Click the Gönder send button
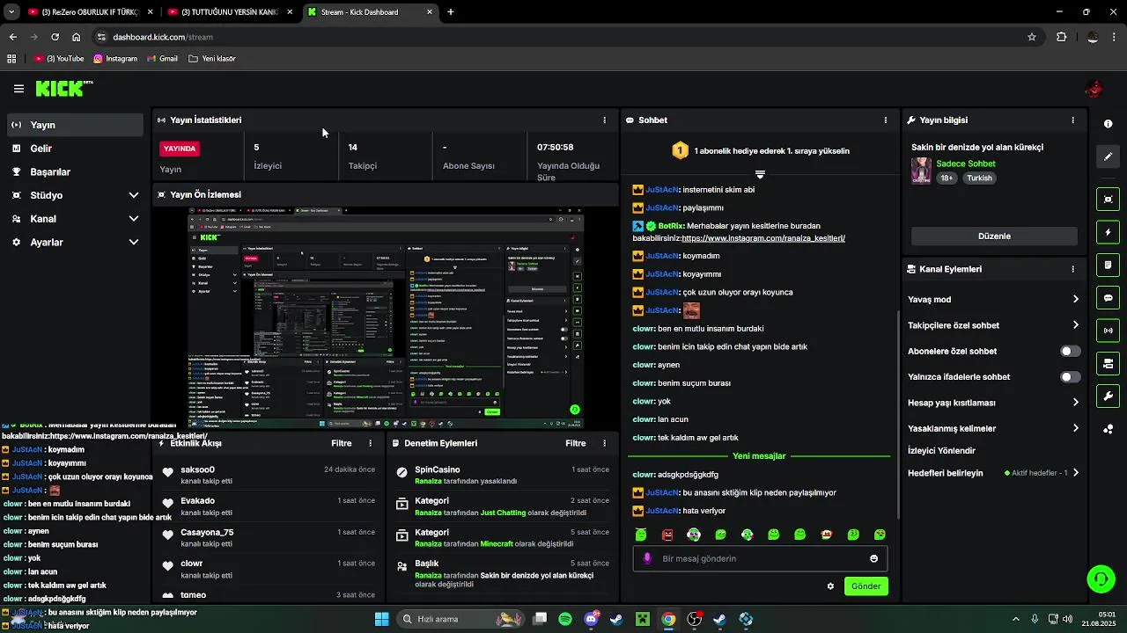Viewport: 1127px width, 633px height. click(866, 586)
